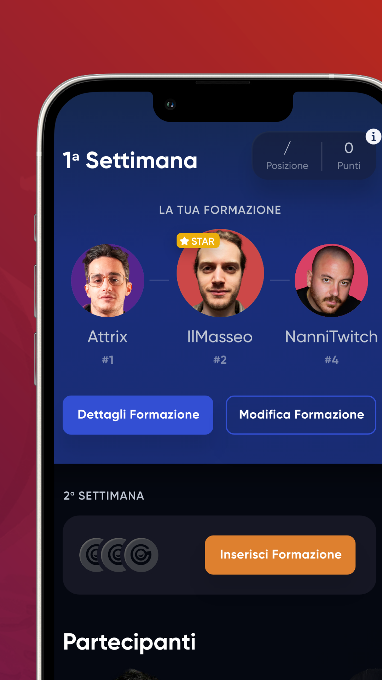Tap the NanniTwitch name label
The width and height of the screenshot is (382, 680).
[331, 336]
